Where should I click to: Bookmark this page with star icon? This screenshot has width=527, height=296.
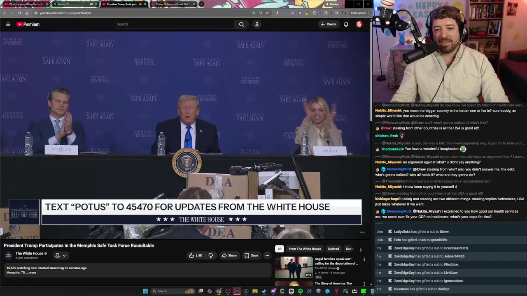[x=267, y=13]
